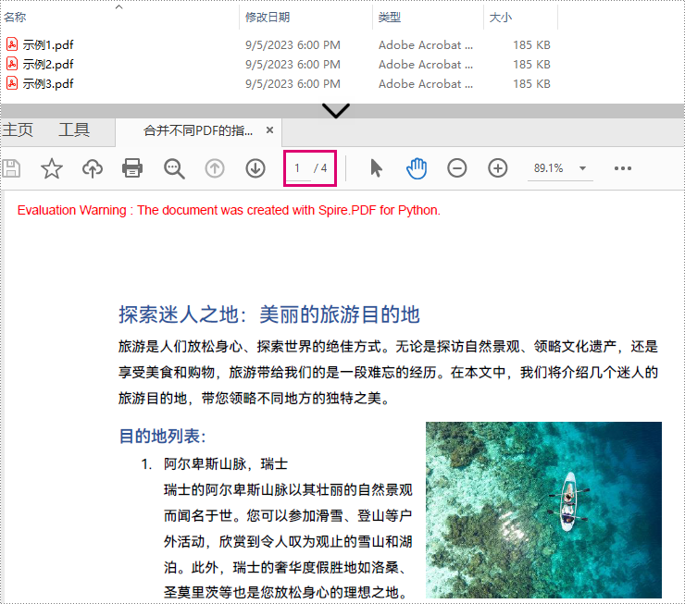The height and width of the screenshot is (604, 685).
Task: Click the heading 探索迷人之地：美丽的旅游目的地
Action: (x=269, y=314)
